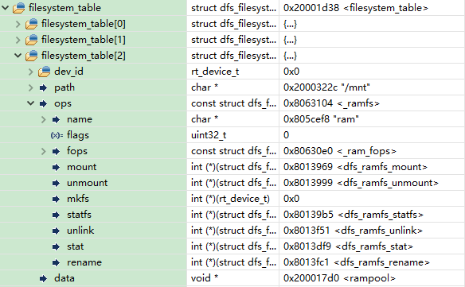Screen dimensions: 465x287
Task: Select the filesystem_table[0] row name
Action: click(x=84, y=24)
